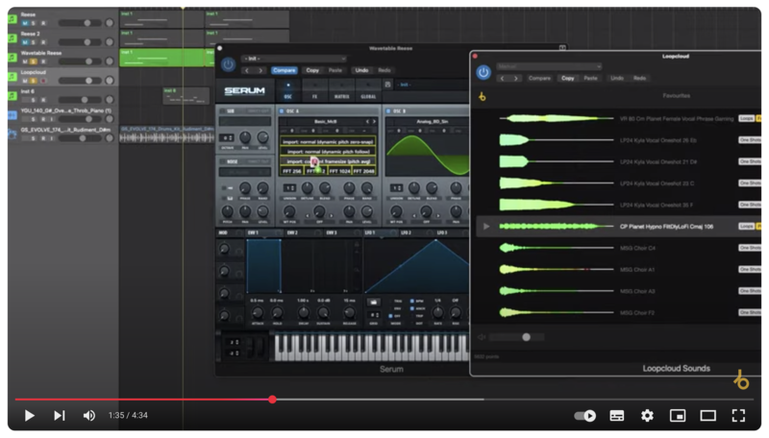The image size is (769, 438).
Task: Click the Throb_Piano audio track icon
Action: [x=12, y=115]
